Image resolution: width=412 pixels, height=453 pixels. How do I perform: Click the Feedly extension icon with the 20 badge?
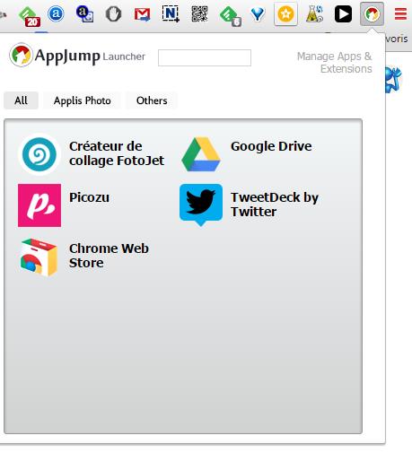tap(29, 16)
